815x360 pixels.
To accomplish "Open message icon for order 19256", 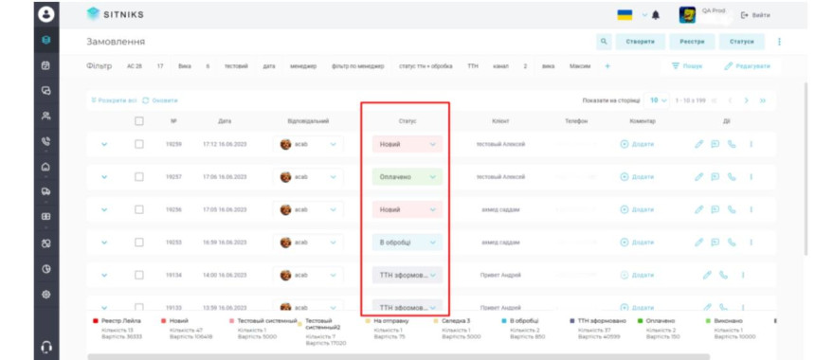I will coord(715,210).
